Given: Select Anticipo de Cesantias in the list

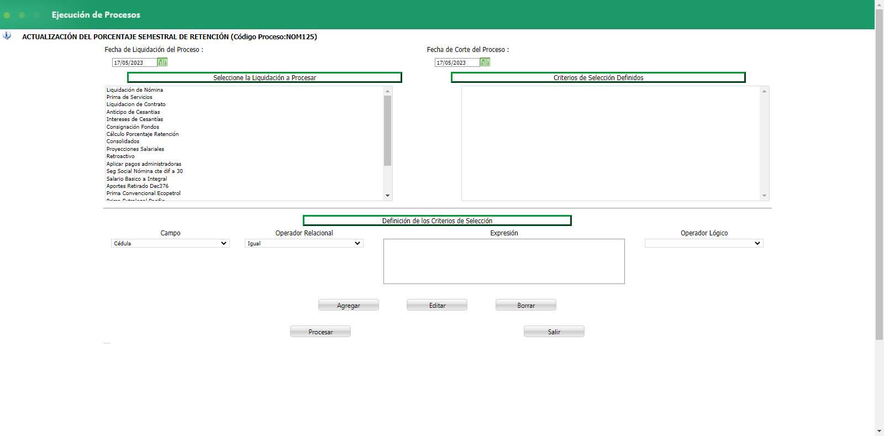Looking at the screenshot, I should [x=244, y=112].
